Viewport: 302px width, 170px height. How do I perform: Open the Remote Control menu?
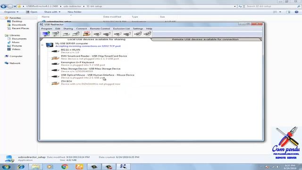[x=100, y=29]
